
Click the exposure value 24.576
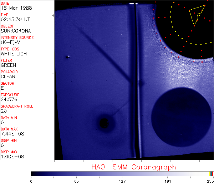pos(9,99)
